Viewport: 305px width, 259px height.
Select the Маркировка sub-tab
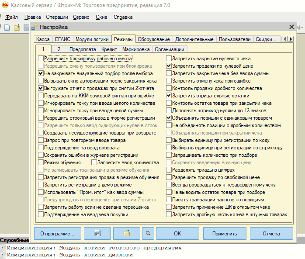[x=135, y=49]
